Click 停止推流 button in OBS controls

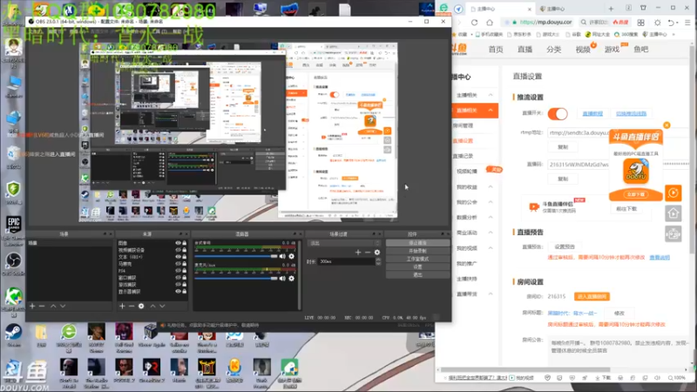pyautogui.click(x=417, y=243)
